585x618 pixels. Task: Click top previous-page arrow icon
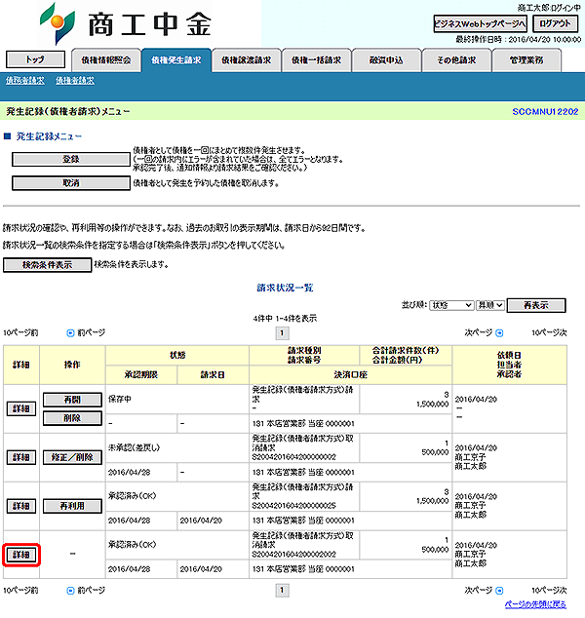(x=70, y=333)
